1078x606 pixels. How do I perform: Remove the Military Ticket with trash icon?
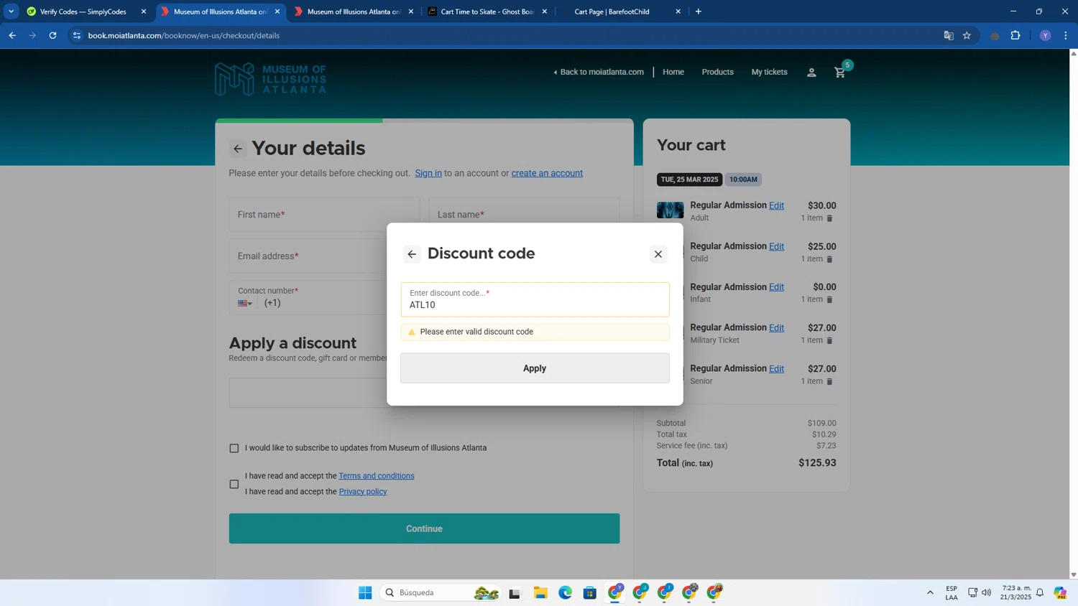pyautogui.click(x=829, y=340)
